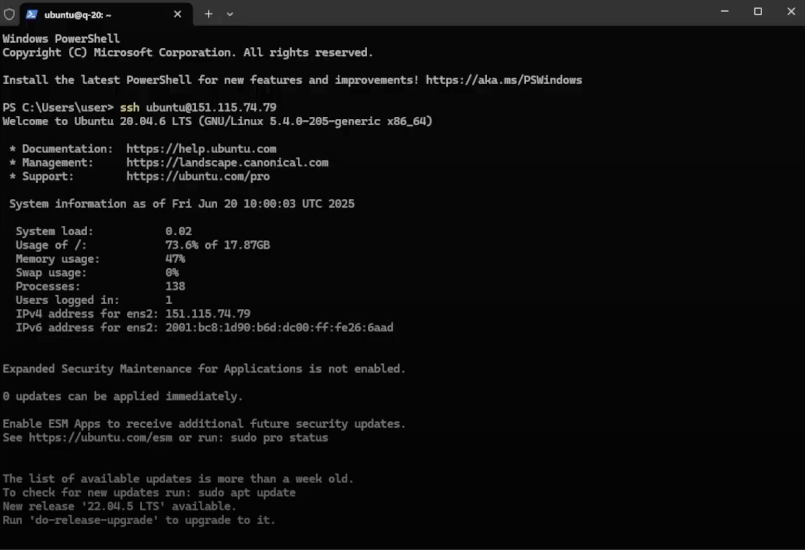Click 'sudo pro status' command text

point(279,437)
